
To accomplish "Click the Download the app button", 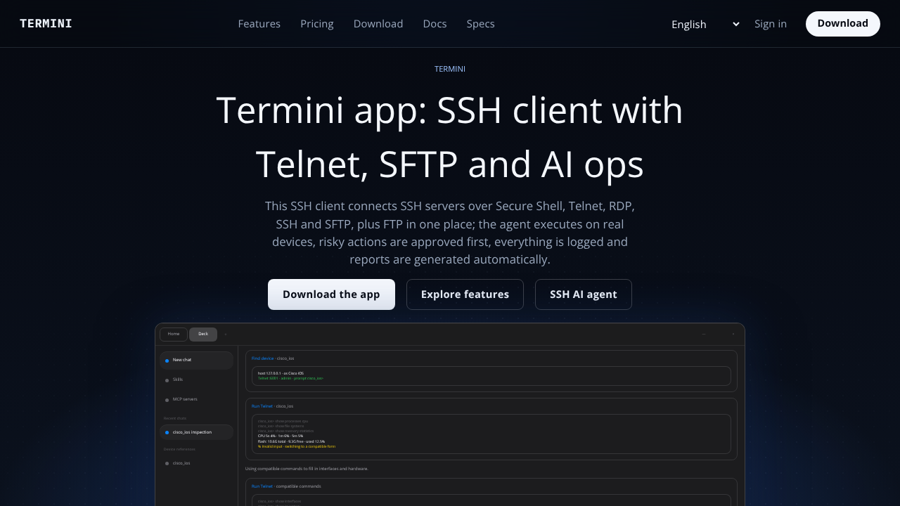I will (x=331, y=294).
